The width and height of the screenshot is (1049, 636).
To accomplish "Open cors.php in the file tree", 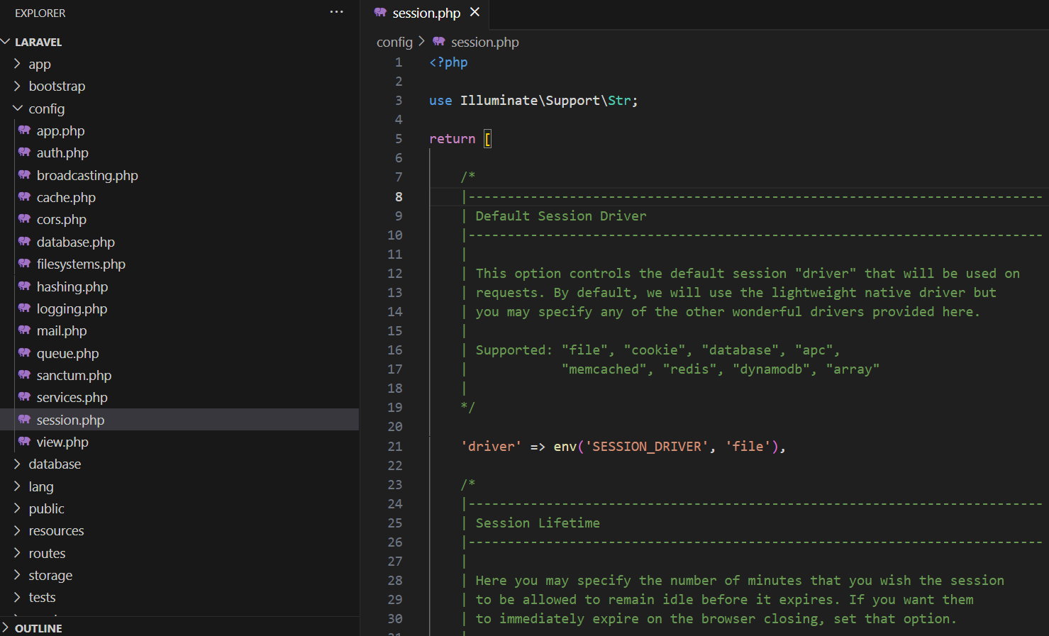I will click(62, 219).
